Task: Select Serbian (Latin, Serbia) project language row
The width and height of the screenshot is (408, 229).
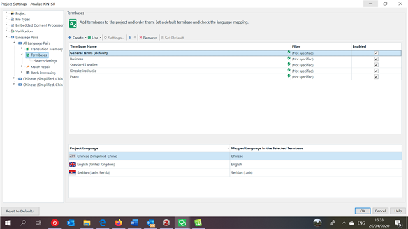Action: (235, 172)
